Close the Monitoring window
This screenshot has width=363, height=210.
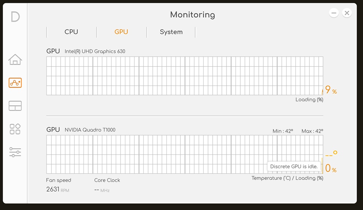click(x=347, y=13)
